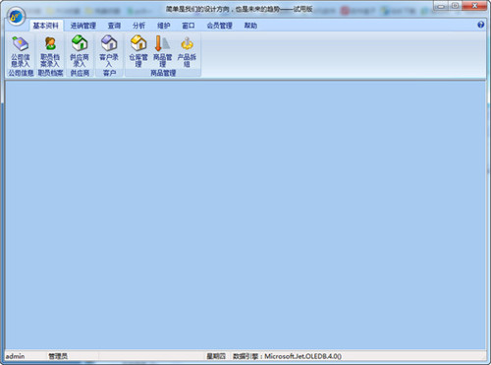Click the Microsoft.Jet.OLEDB.4.0 engine text
Screen dimensions: 491x365
(303, 356)
